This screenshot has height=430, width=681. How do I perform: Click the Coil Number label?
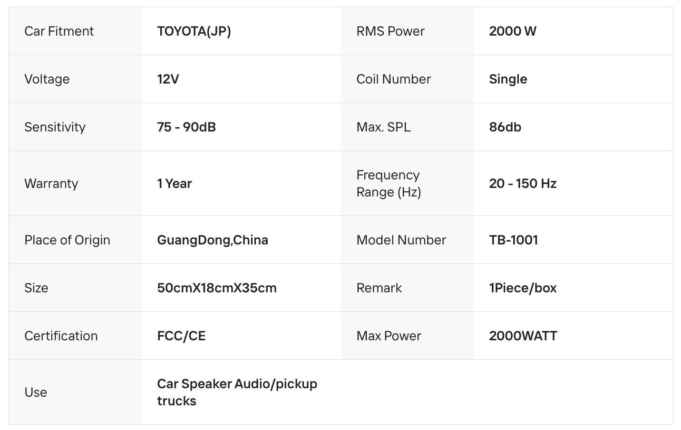click(x=394, y=79)
